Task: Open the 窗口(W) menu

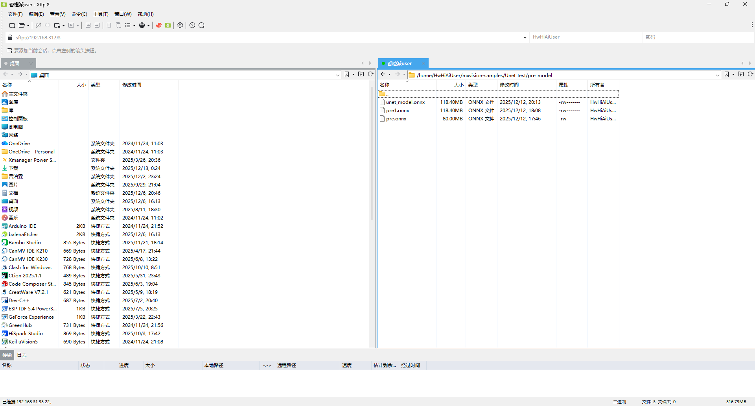Action: coord(123,14)
